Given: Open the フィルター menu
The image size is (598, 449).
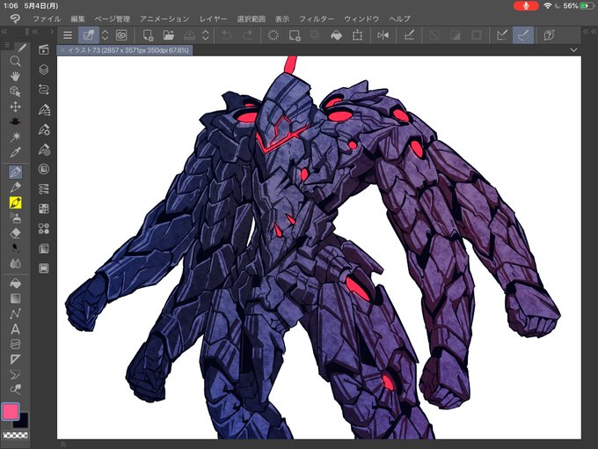Looking at the screenshot, I should (317, 18).
